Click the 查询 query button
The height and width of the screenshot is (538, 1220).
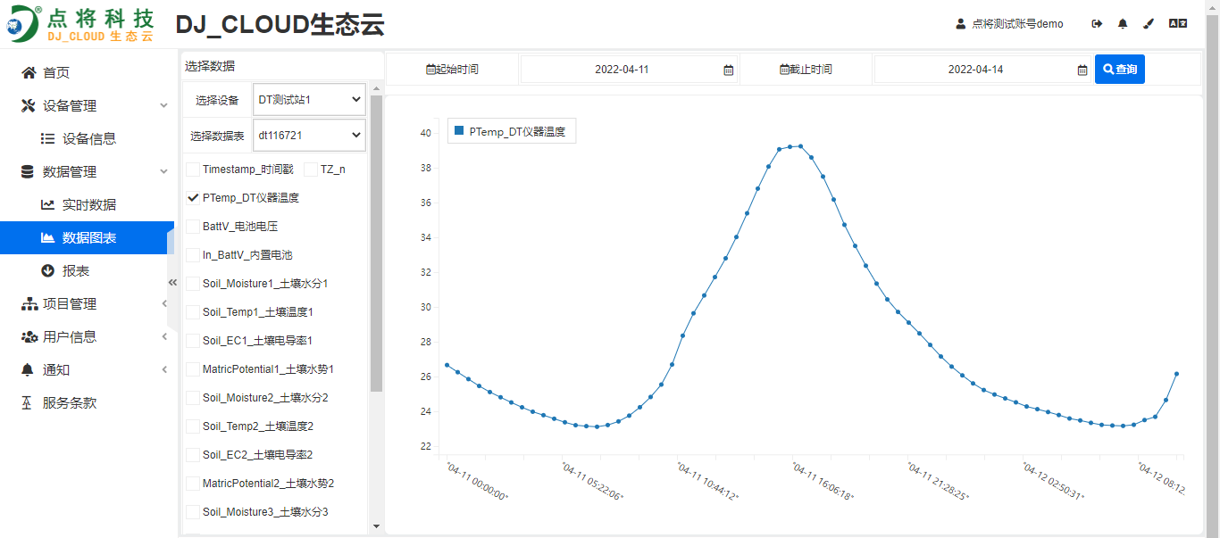point(1119,70)
